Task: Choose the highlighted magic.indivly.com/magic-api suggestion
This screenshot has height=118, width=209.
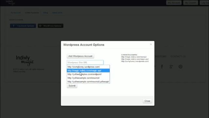Action: 88,70
